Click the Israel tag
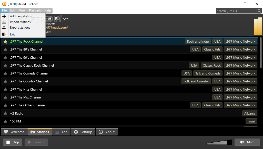 click(x=251, y=121)
